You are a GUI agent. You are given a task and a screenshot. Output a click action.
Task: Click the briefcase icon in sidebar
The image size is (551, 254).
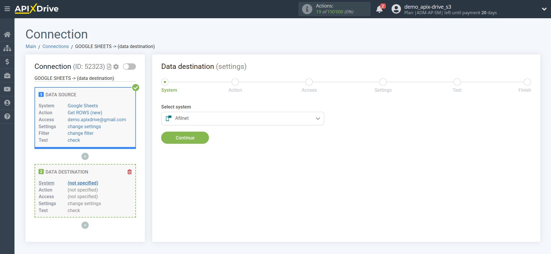click(x=7, y=76)
